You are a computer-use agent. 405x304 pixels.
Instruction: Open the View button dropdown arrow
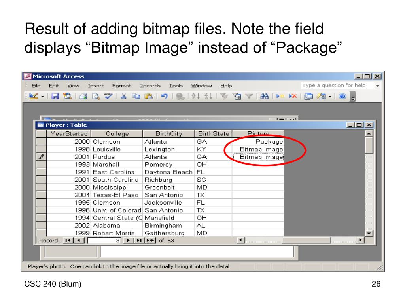(43, 97)
